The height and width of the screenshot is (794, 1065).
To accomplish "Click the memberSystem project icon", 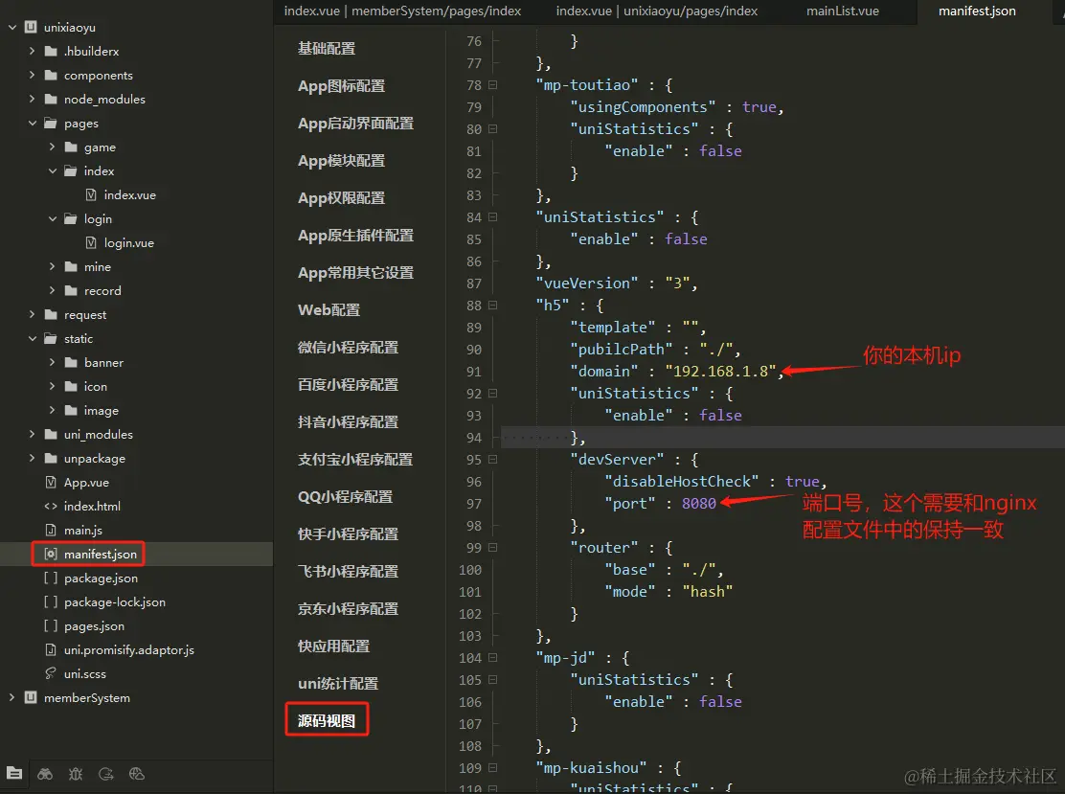I will pos(31,697).
